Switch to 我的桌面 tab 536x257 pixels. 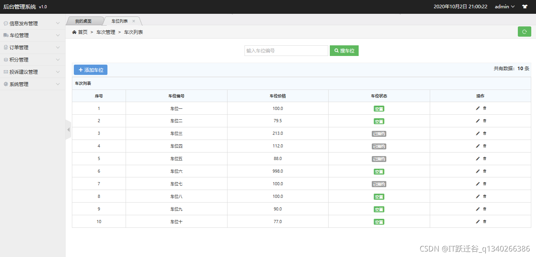pos(83,21)
